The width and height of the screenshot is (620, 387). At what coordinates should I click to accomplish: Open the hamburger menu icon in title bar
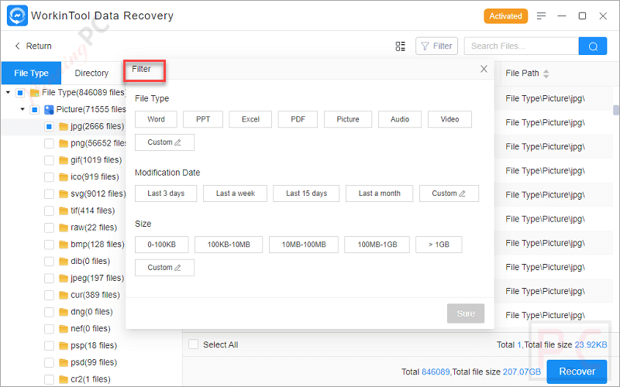pyautogui.click(x=541, y=15)
